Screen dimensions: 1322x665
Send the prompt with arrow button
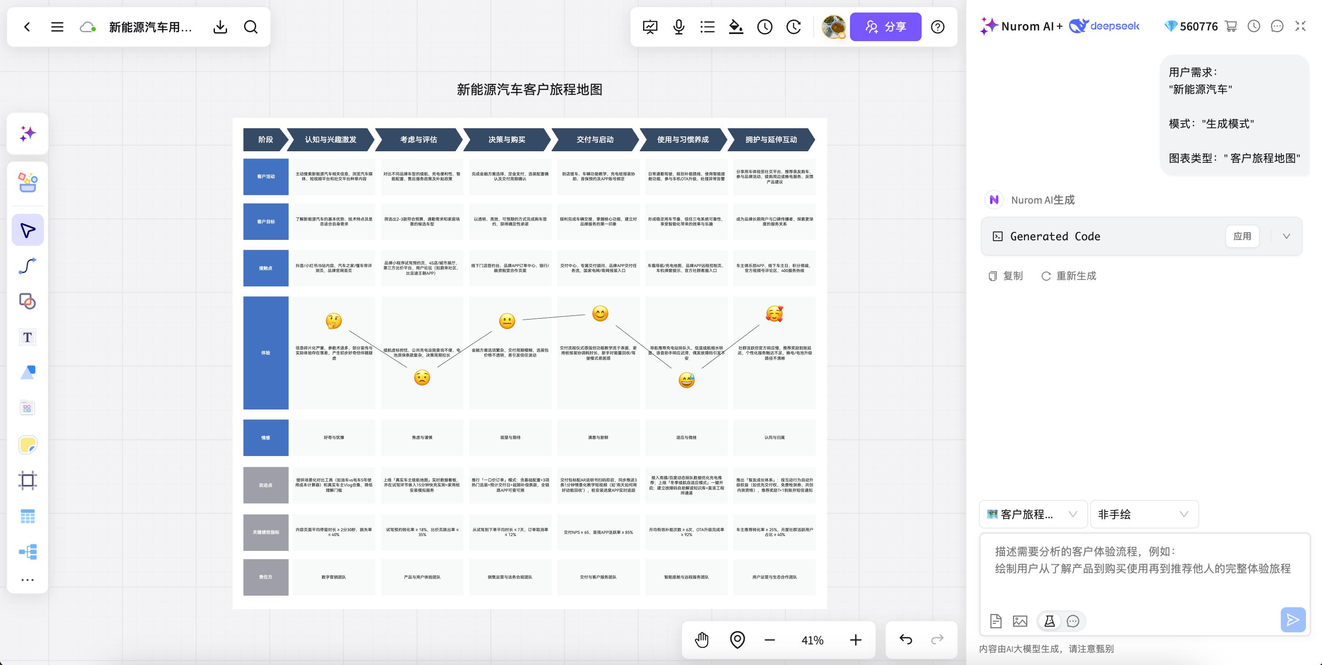tap(1292, 620)
